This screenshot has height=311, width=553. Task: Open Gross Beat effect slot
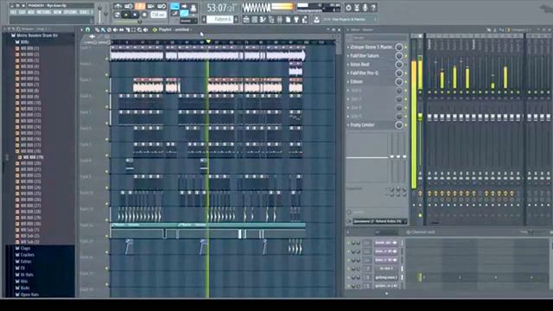click(359, 64)
